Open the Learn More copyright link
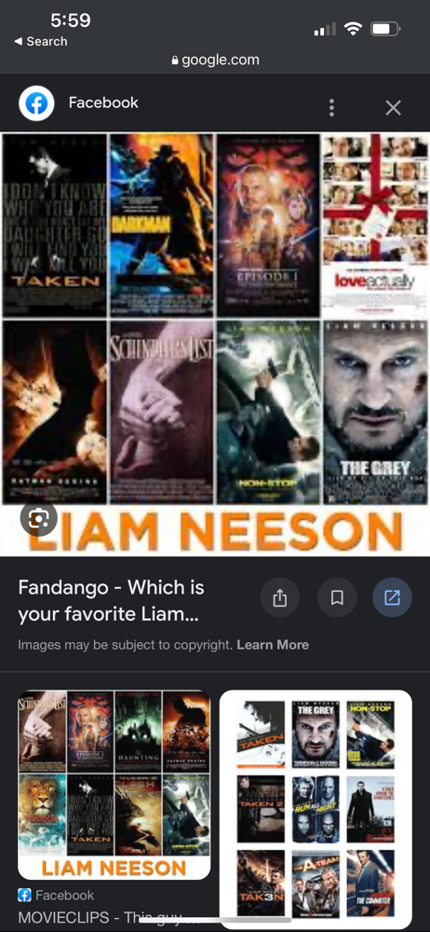This screenshot has width=430, height=932. coord(273,645)
